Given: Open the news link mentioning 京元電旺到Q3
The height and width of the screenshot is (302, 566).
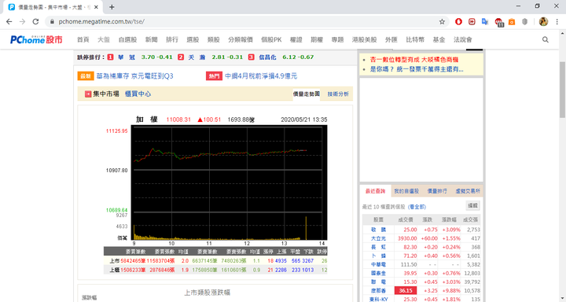Looking at the screenshot, I should 134,75.
